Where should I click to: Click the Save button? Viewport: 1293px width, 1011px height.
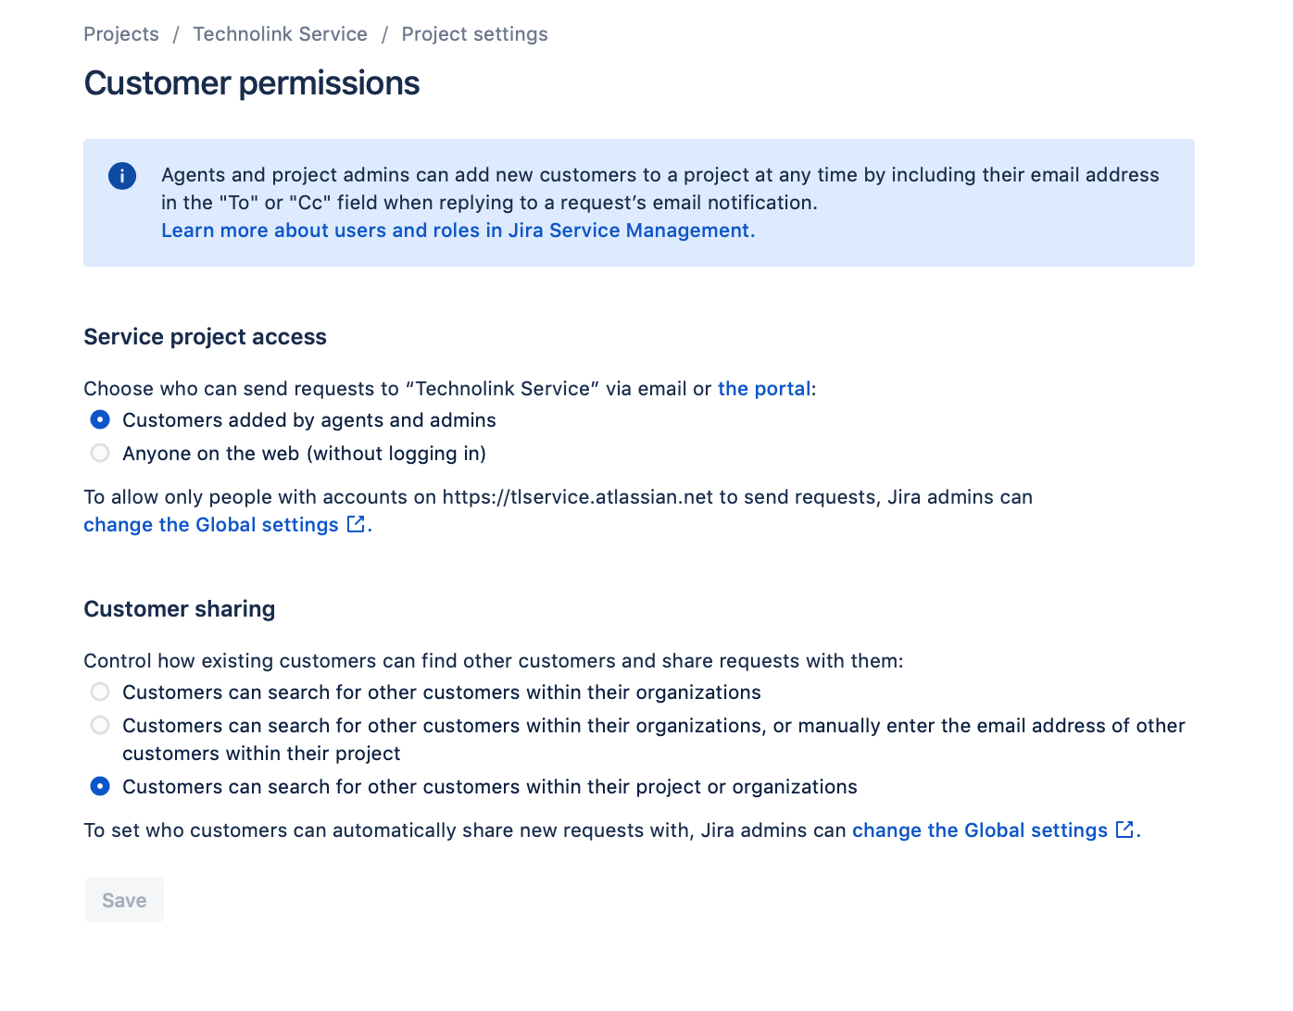(124, 900)
